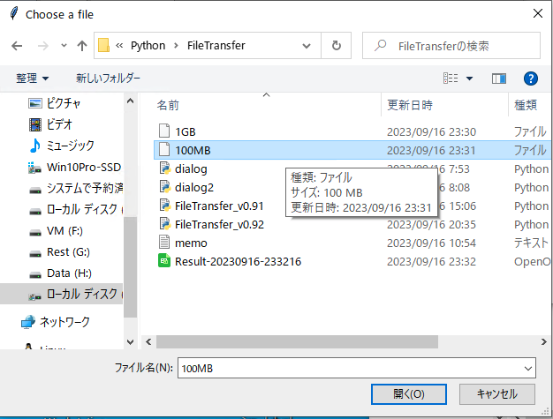Select FileTransfer_v0.91 file

point(219,206)
